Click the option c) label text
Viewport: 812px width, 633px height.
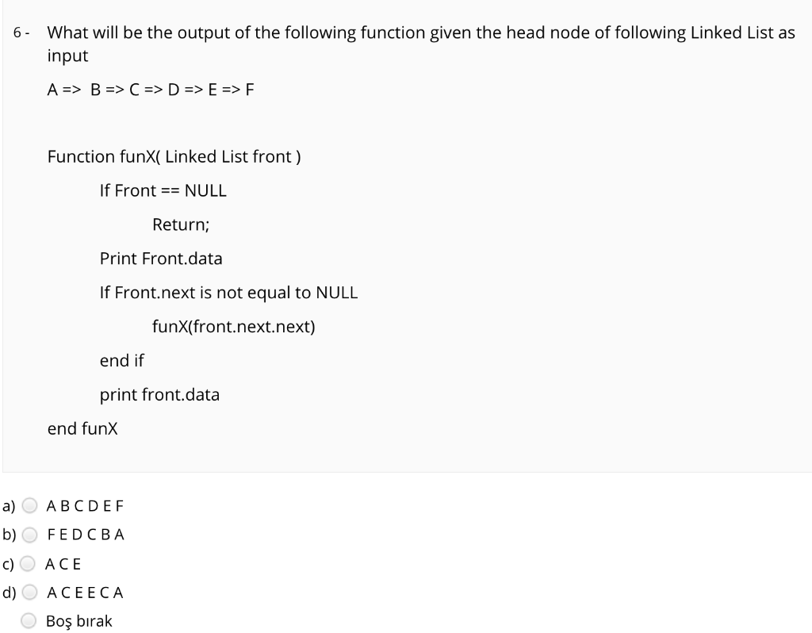7,563
